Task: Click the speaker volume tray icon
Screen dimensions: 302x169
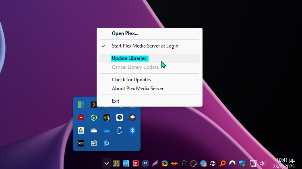Action: point(262,163)
